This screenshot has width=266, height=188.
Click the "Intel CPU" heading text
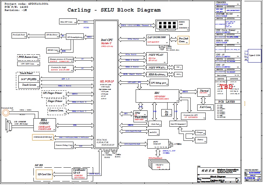[107, 40]
